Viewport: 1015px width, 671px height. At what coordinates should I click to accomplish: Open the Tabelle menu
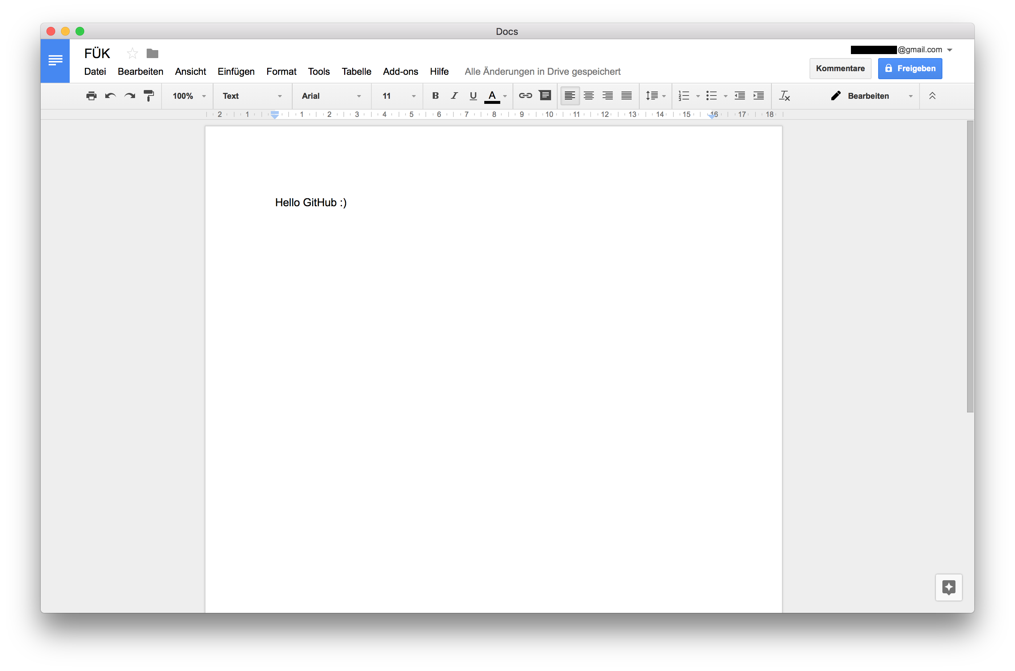356,72
